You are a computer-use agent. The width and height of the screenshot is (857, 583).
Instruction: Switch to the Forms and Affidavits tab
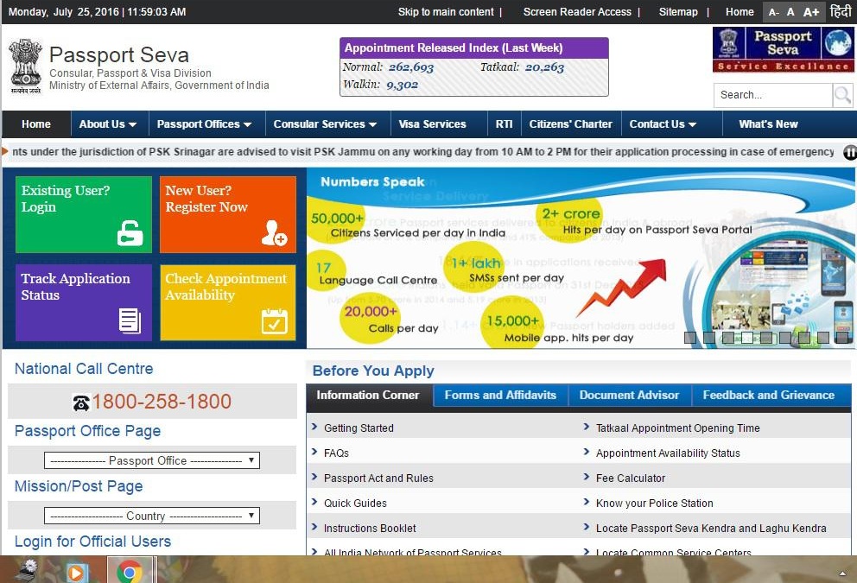(x=499, y=396)
